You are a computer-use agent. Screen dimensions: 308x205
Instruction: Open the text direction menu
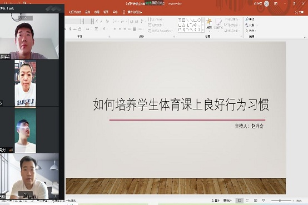(156, 19)
